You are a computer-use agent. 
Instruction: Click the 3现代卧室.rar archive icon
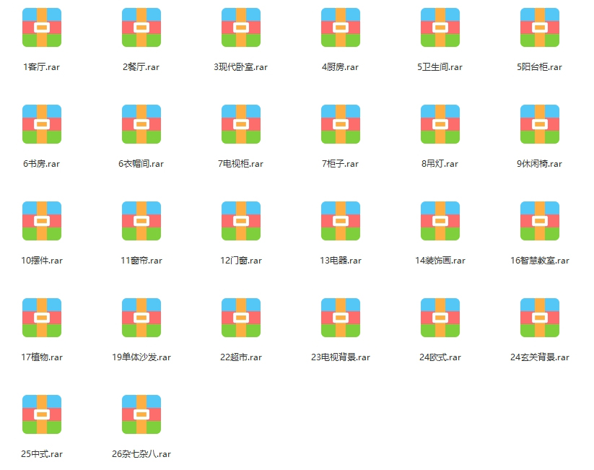pyautogui.click(x=241, y=27)
